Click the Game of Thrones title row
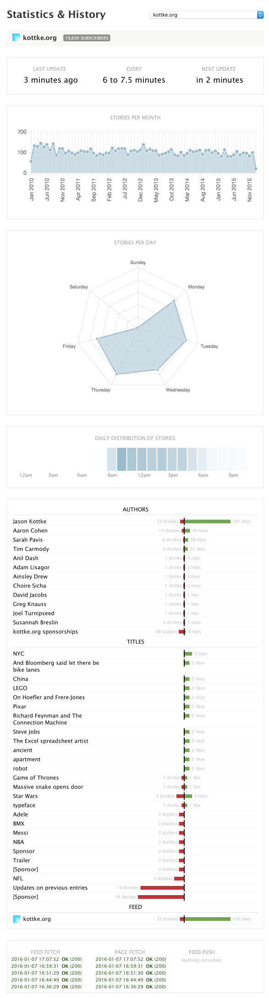 (36, 778)
